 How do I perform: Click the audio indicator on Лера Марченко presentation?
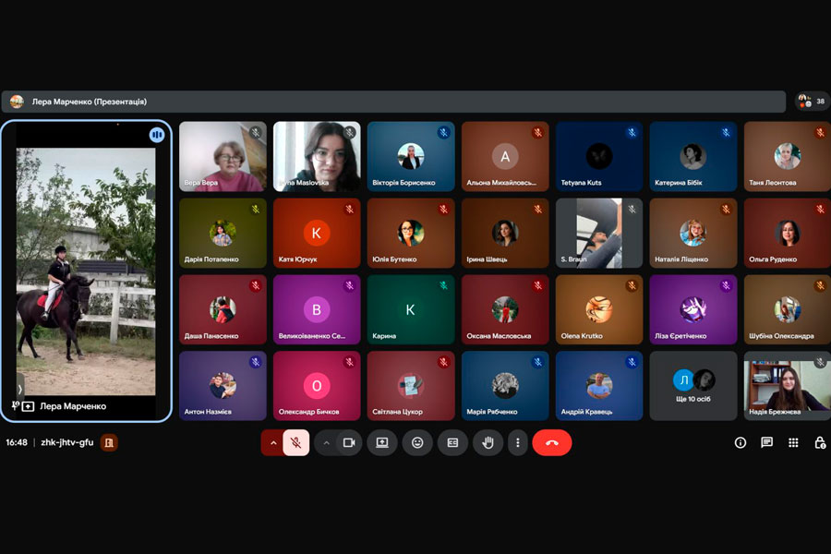(156, 135)
